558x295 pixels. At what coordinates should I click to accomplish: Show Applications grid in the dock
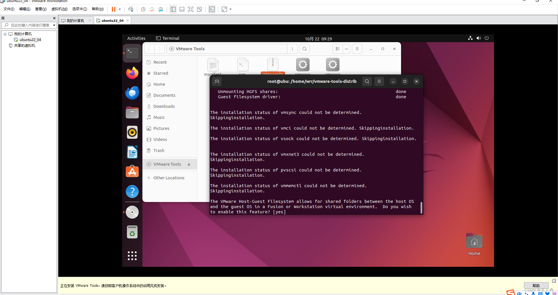132,256
